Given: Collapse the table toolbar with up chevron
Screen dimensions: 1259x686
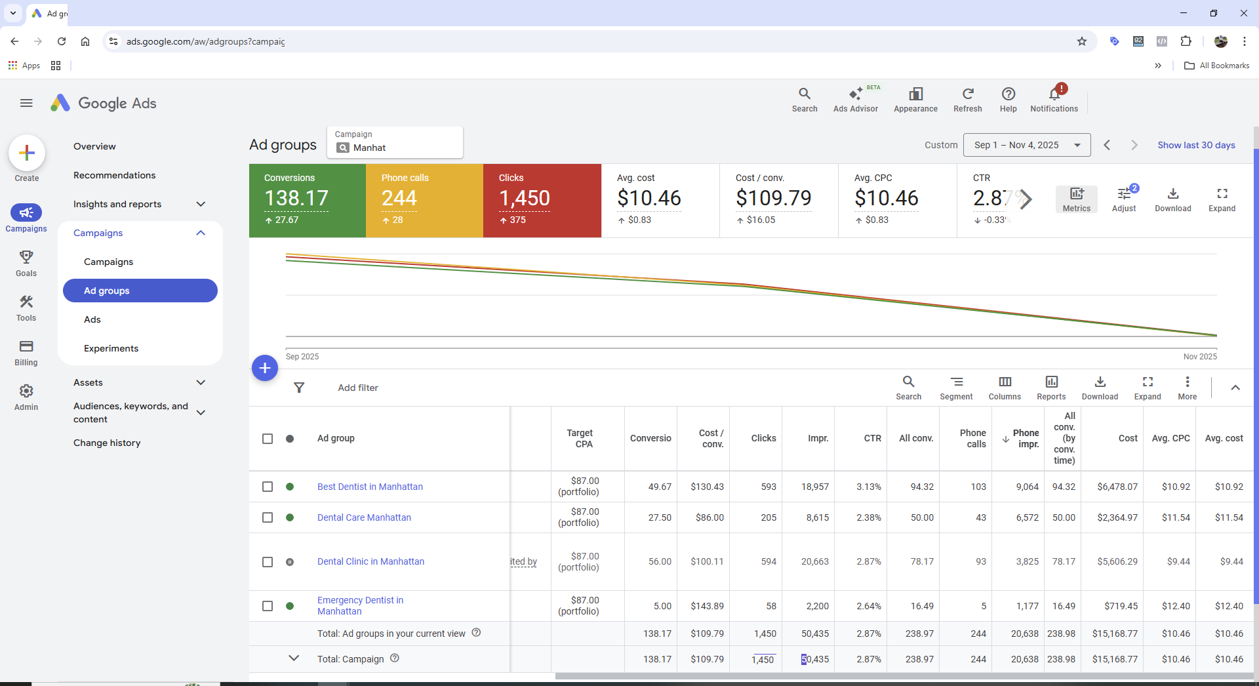Looking at the screenshot, I should tap(1235, 388).
